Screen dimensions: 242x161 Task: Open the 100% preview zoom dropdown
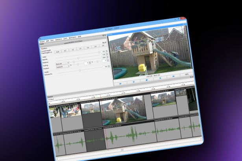coord(186,73)
